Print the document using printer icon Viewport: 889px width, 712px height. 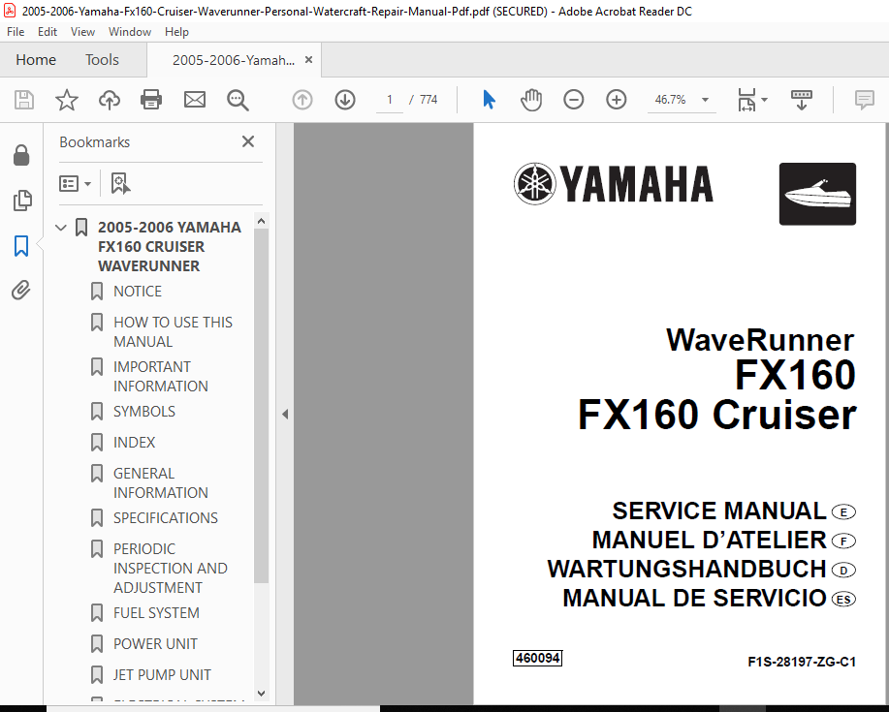coord(151,100)
